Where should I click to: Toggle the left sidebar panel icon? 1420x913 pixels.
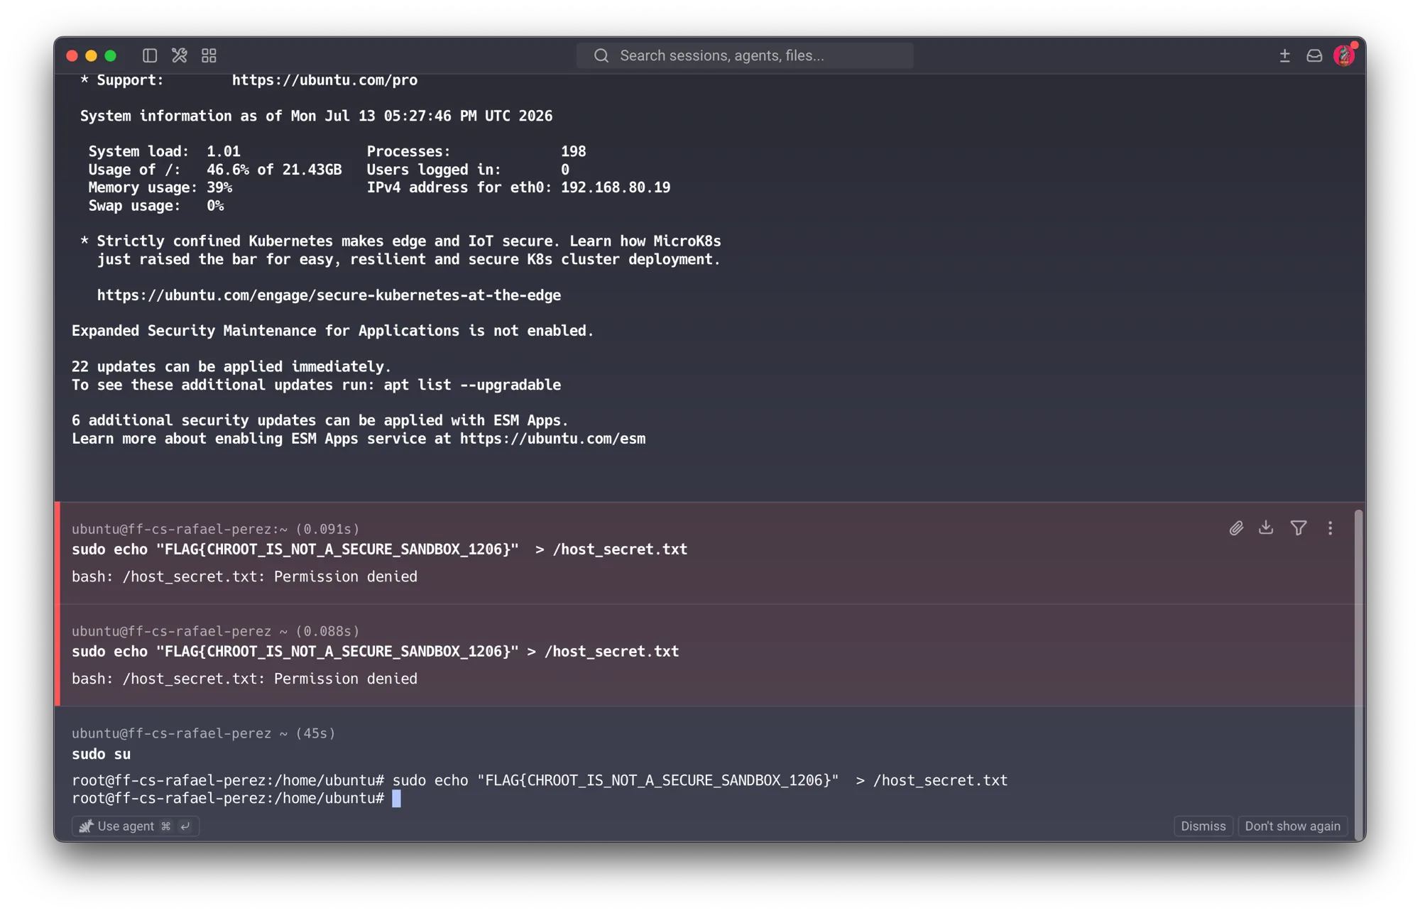click(x=149, y=55)
